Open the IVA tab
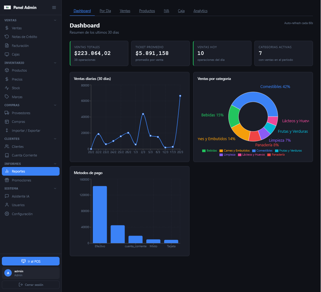 click(x=166, y=10)
